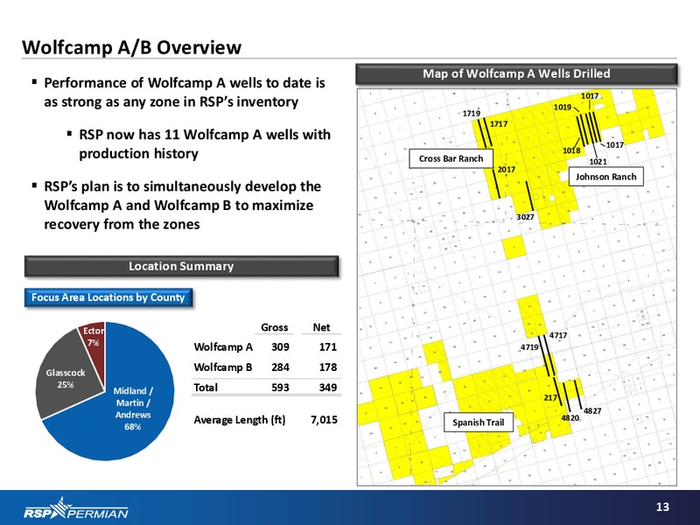Click the 'Location Summary' header bar
This screenshot has width=700, height=525.
[181, 266]
